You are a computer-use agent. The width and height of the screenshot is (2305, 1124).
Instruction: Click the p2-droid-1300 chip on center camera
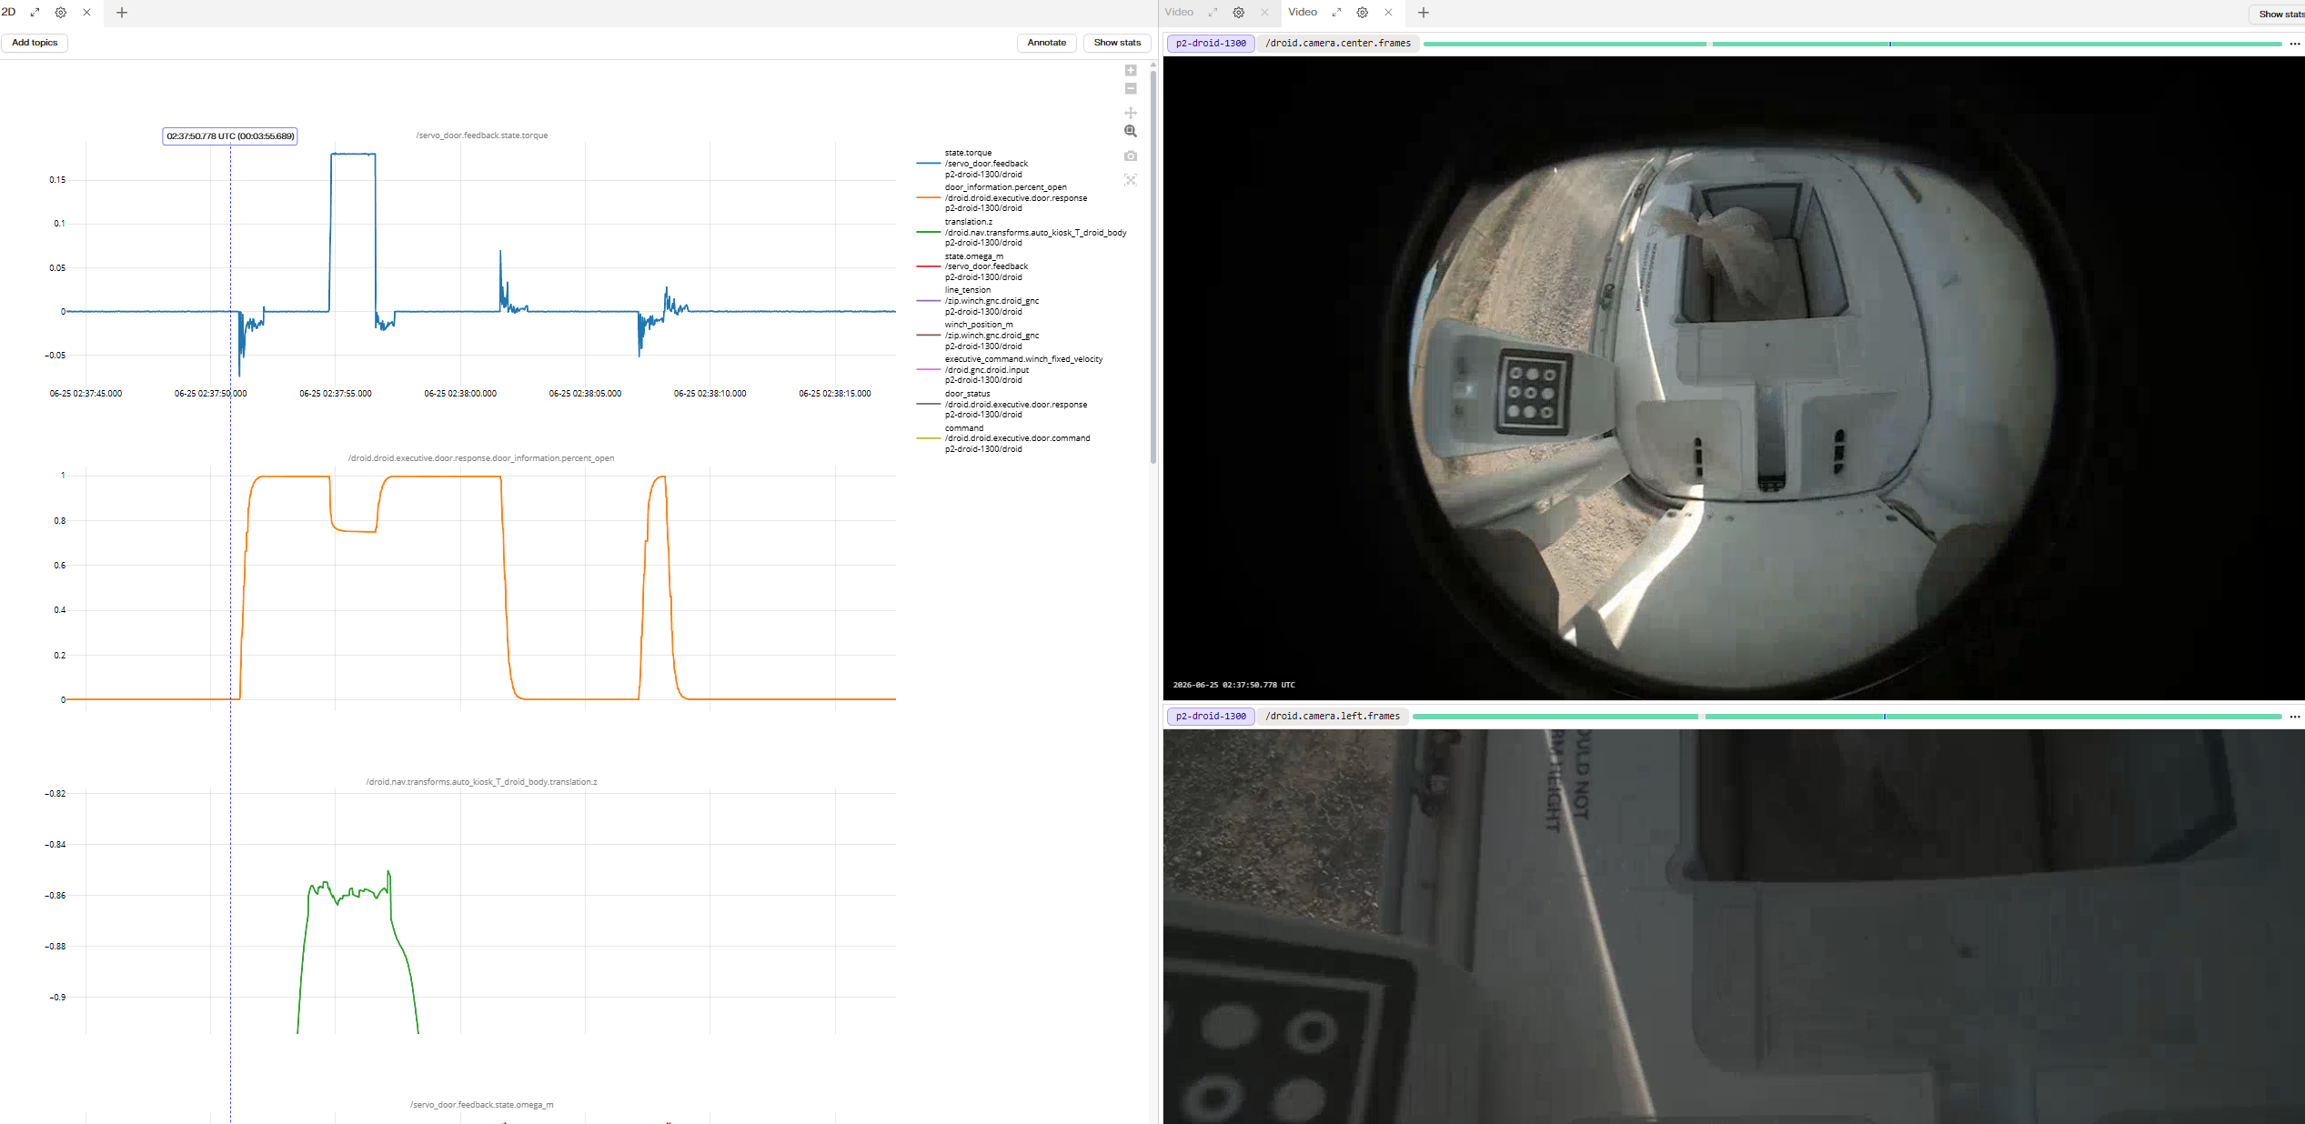pyautogui.click(x=1211, y=44)
